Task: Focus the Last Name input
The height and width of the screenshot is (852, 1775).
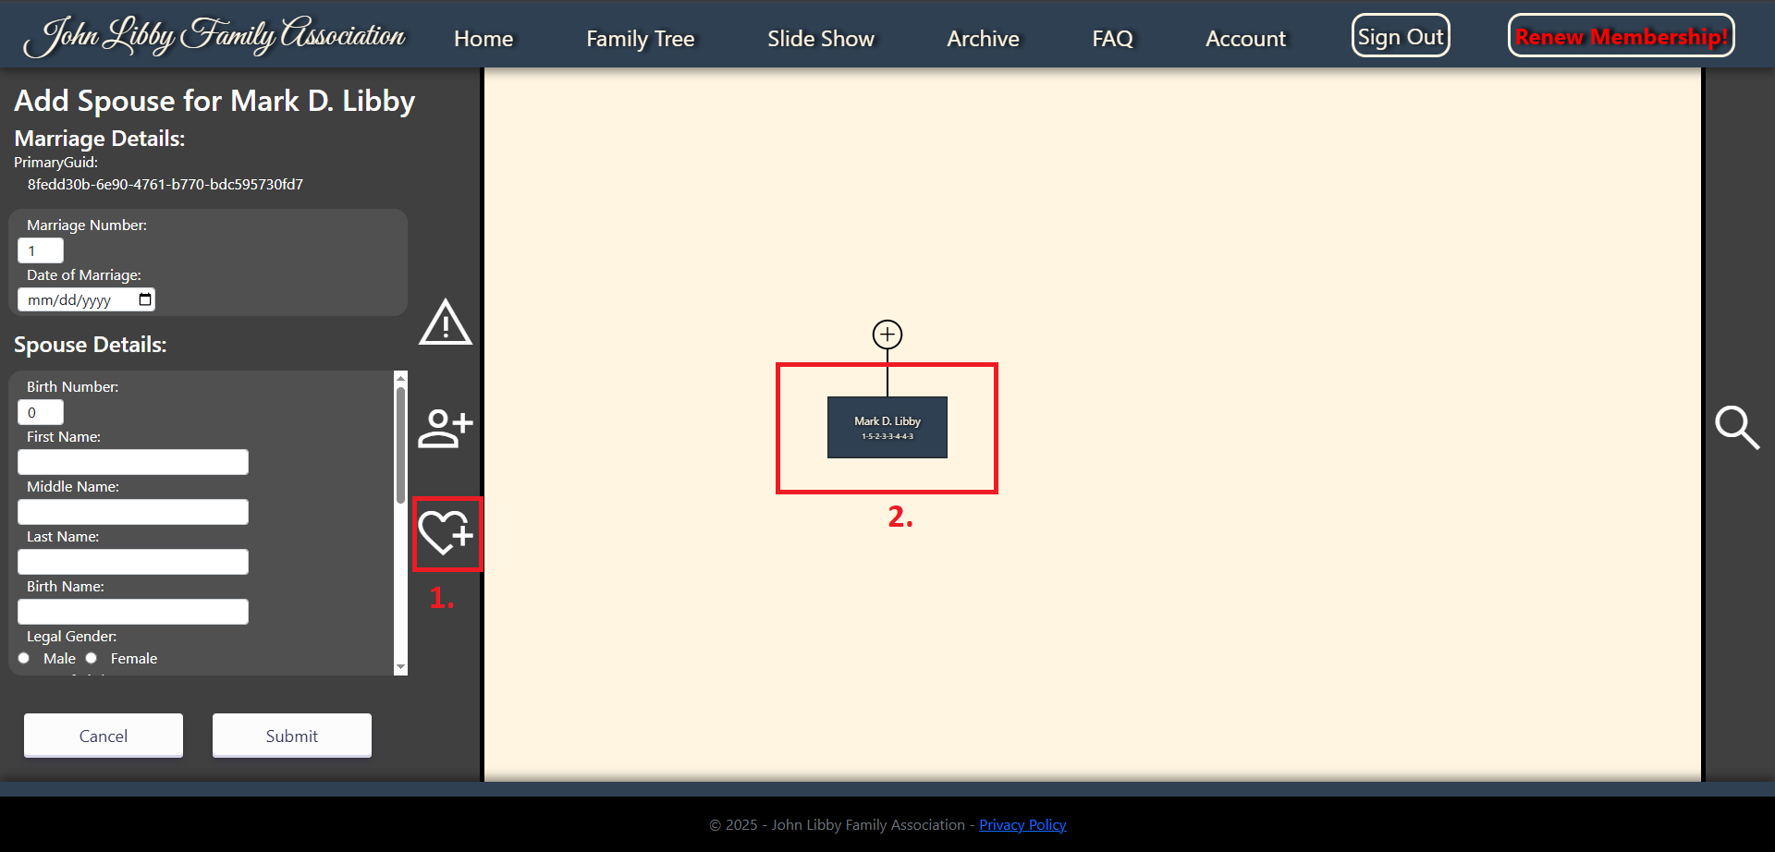Action: (133, 562)
